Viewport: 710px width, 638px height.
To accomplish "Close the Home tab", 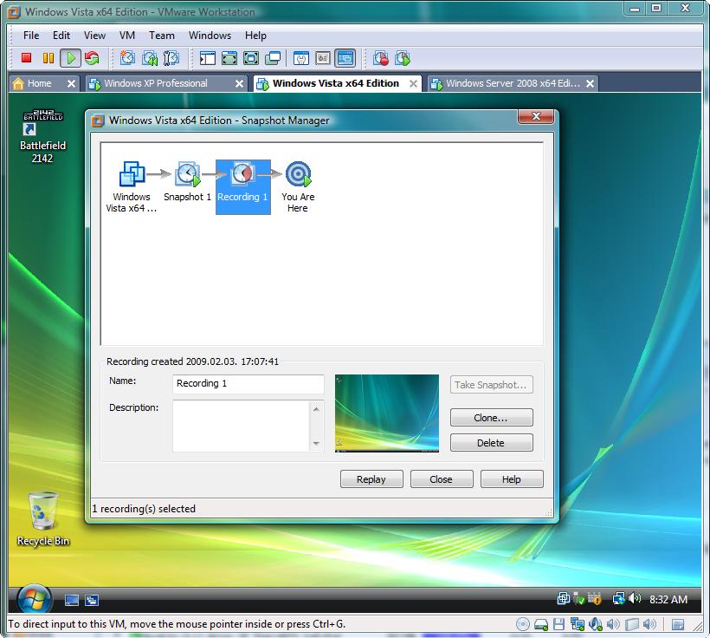I will tap(71, 84).
